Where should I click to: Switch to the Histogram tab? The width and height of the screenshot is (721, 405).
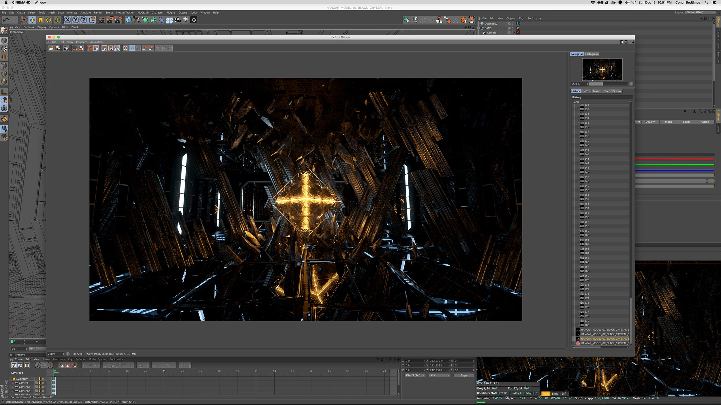coord(591,54)
